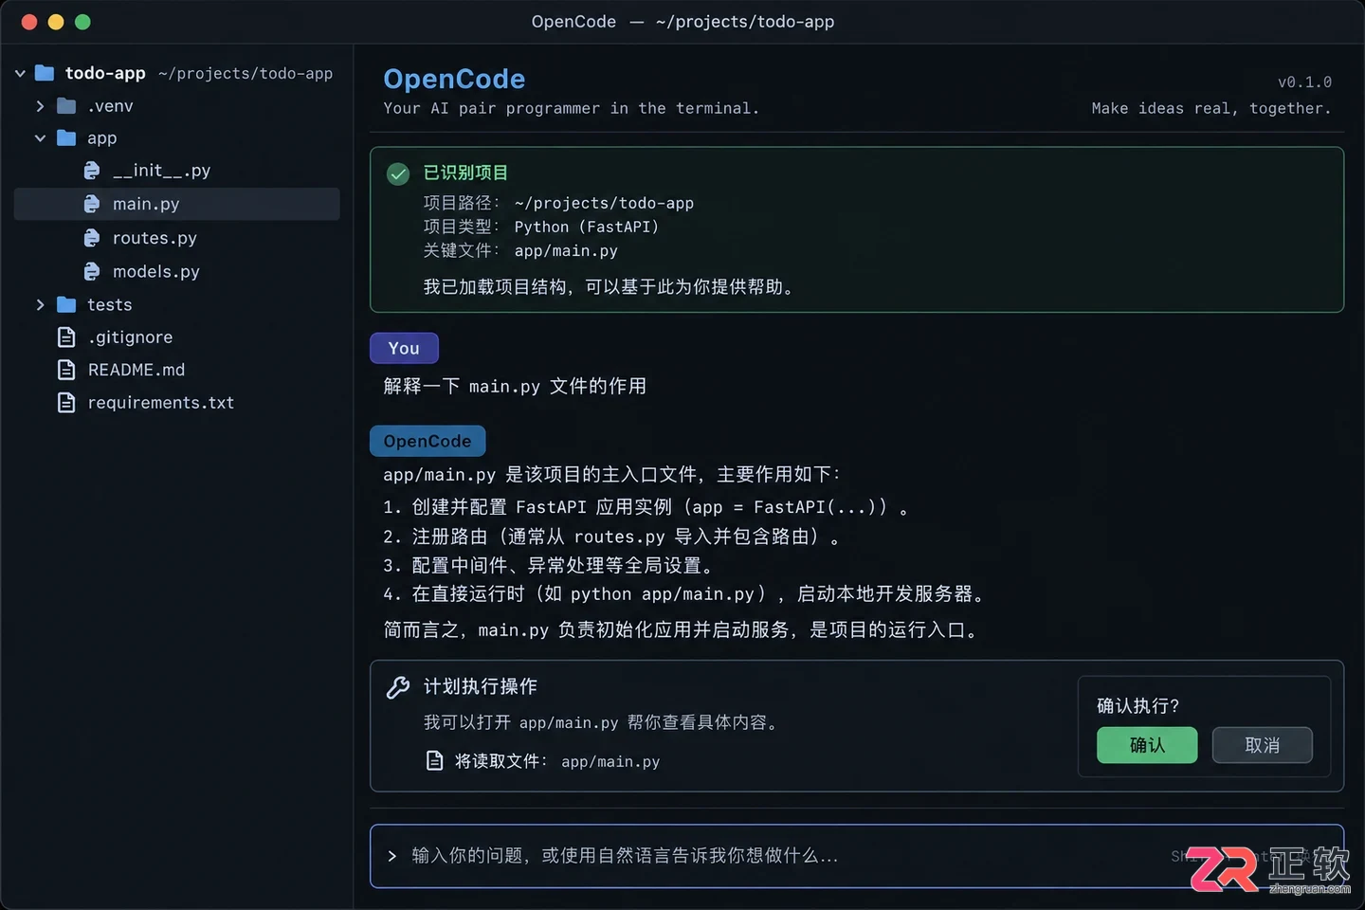Cancel execution with the 取消 button
Image resolution: width=1365 pixels, height=910 pixels.
(1263, 745)
